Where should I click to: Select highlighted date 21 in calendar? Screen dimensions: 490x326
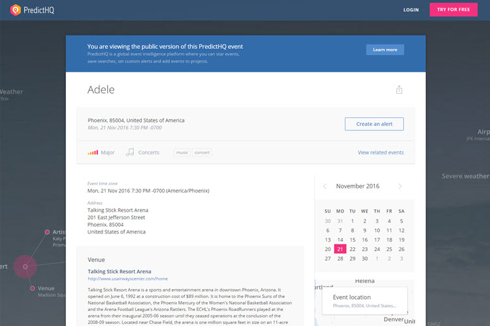(x=340, y=249)
